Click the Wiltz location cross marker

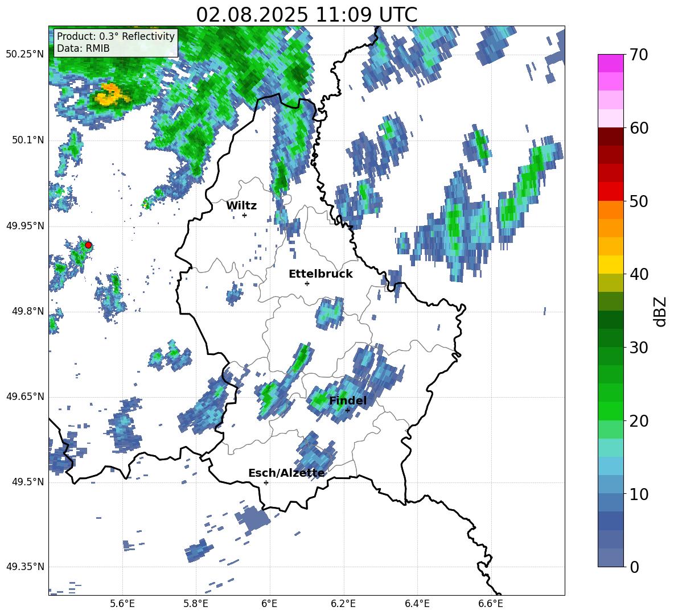[x=245, y=215]
